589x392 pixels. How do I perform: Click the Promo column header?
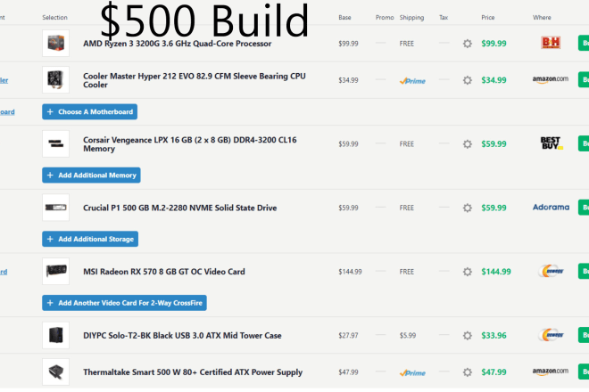[x=385, y=17]
